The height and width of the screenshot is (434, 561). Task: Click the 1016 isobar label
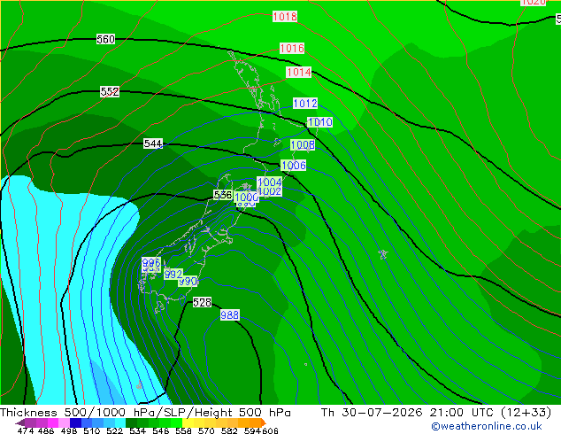[x=292, y=49]
